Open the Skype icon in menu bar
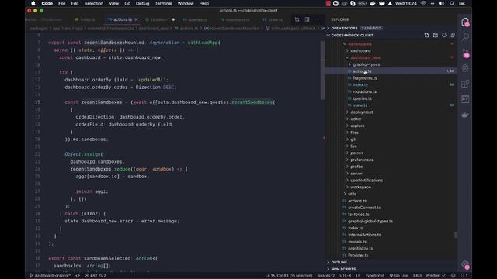 point(353,3)
